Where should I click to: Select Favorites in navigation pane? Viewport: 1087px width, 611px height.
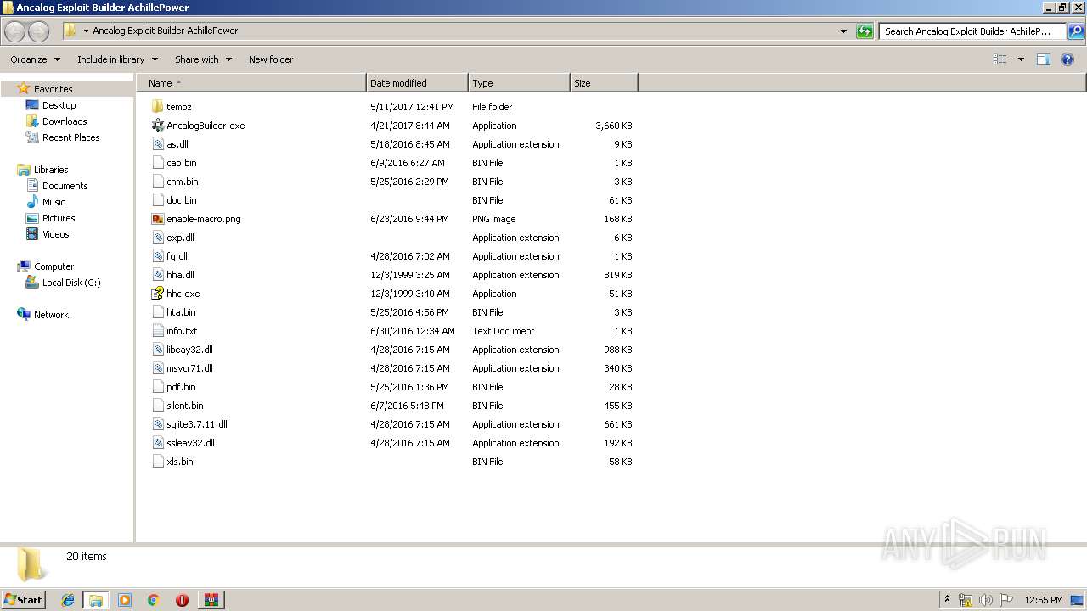[53, 89]
